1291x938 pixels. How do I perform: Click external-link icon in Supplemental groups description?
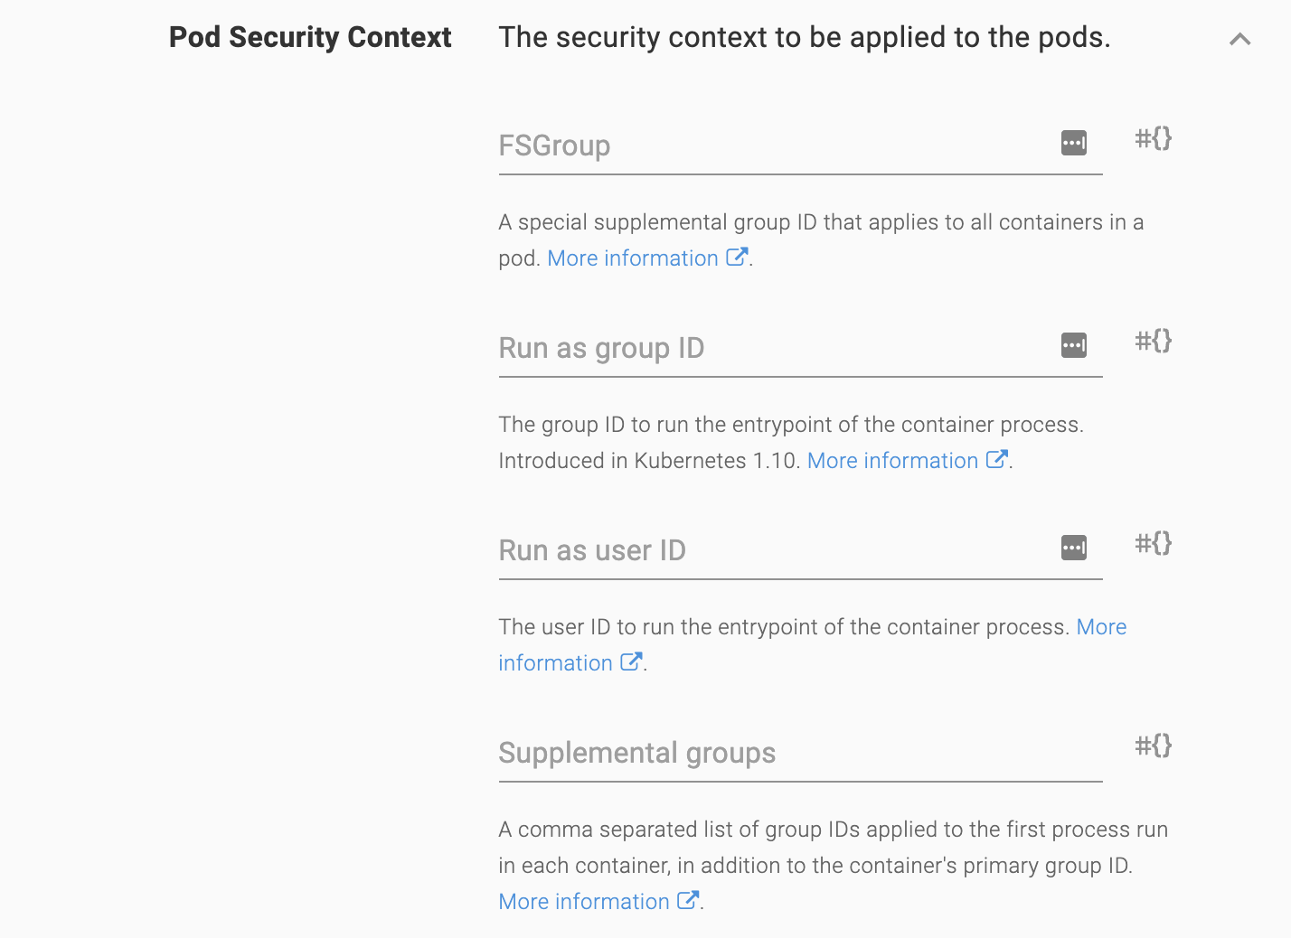(x=688, y=901)
